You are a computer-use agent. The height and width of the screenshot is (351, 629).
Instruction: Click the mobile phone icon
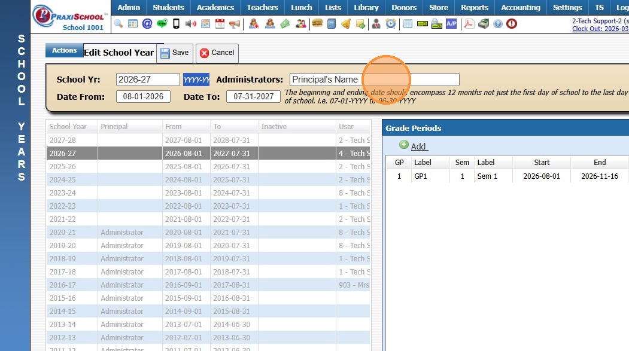pos(176,24)
